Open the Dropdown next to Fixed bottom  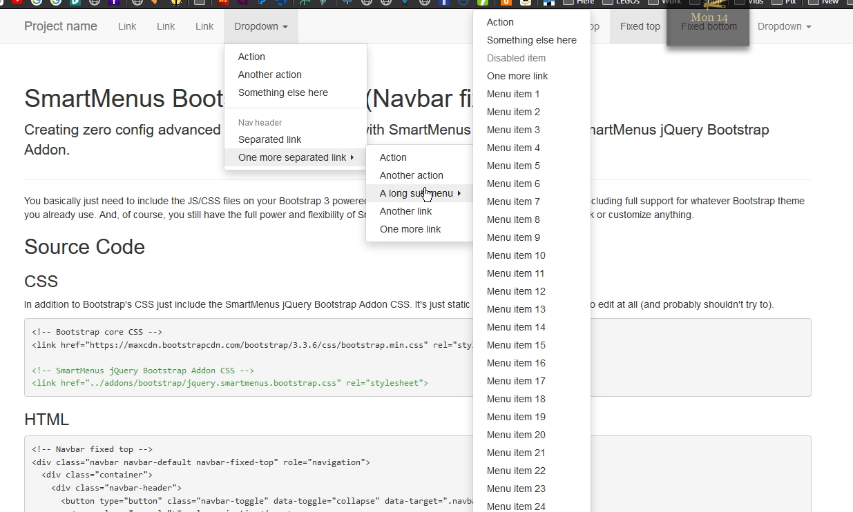(784, 26)
